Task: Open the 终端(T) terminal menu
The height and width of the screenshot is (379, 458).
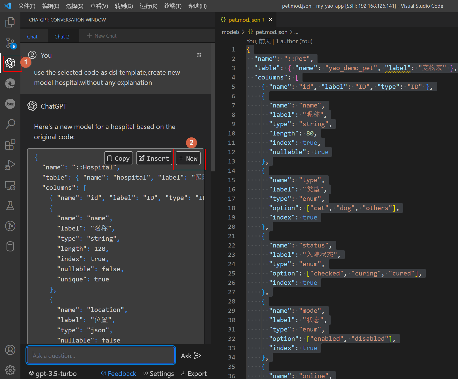Action: pyautogui.click(x=173, y=6)
